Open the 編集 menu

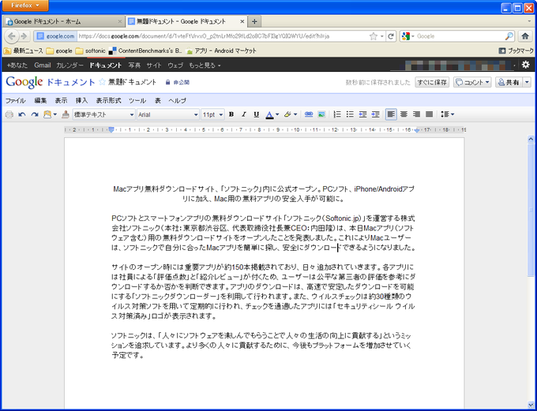[40, 101]
